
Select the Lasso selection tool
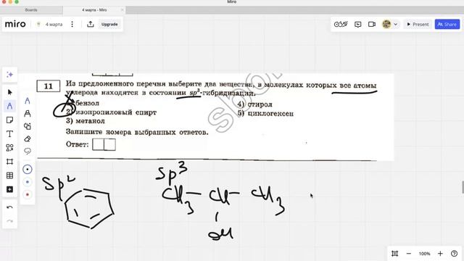28,152
